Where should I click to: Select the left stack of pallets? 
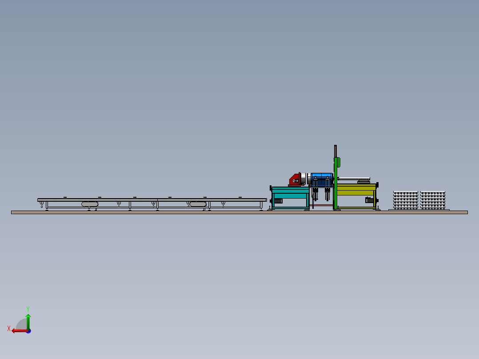tap(405, 200)
